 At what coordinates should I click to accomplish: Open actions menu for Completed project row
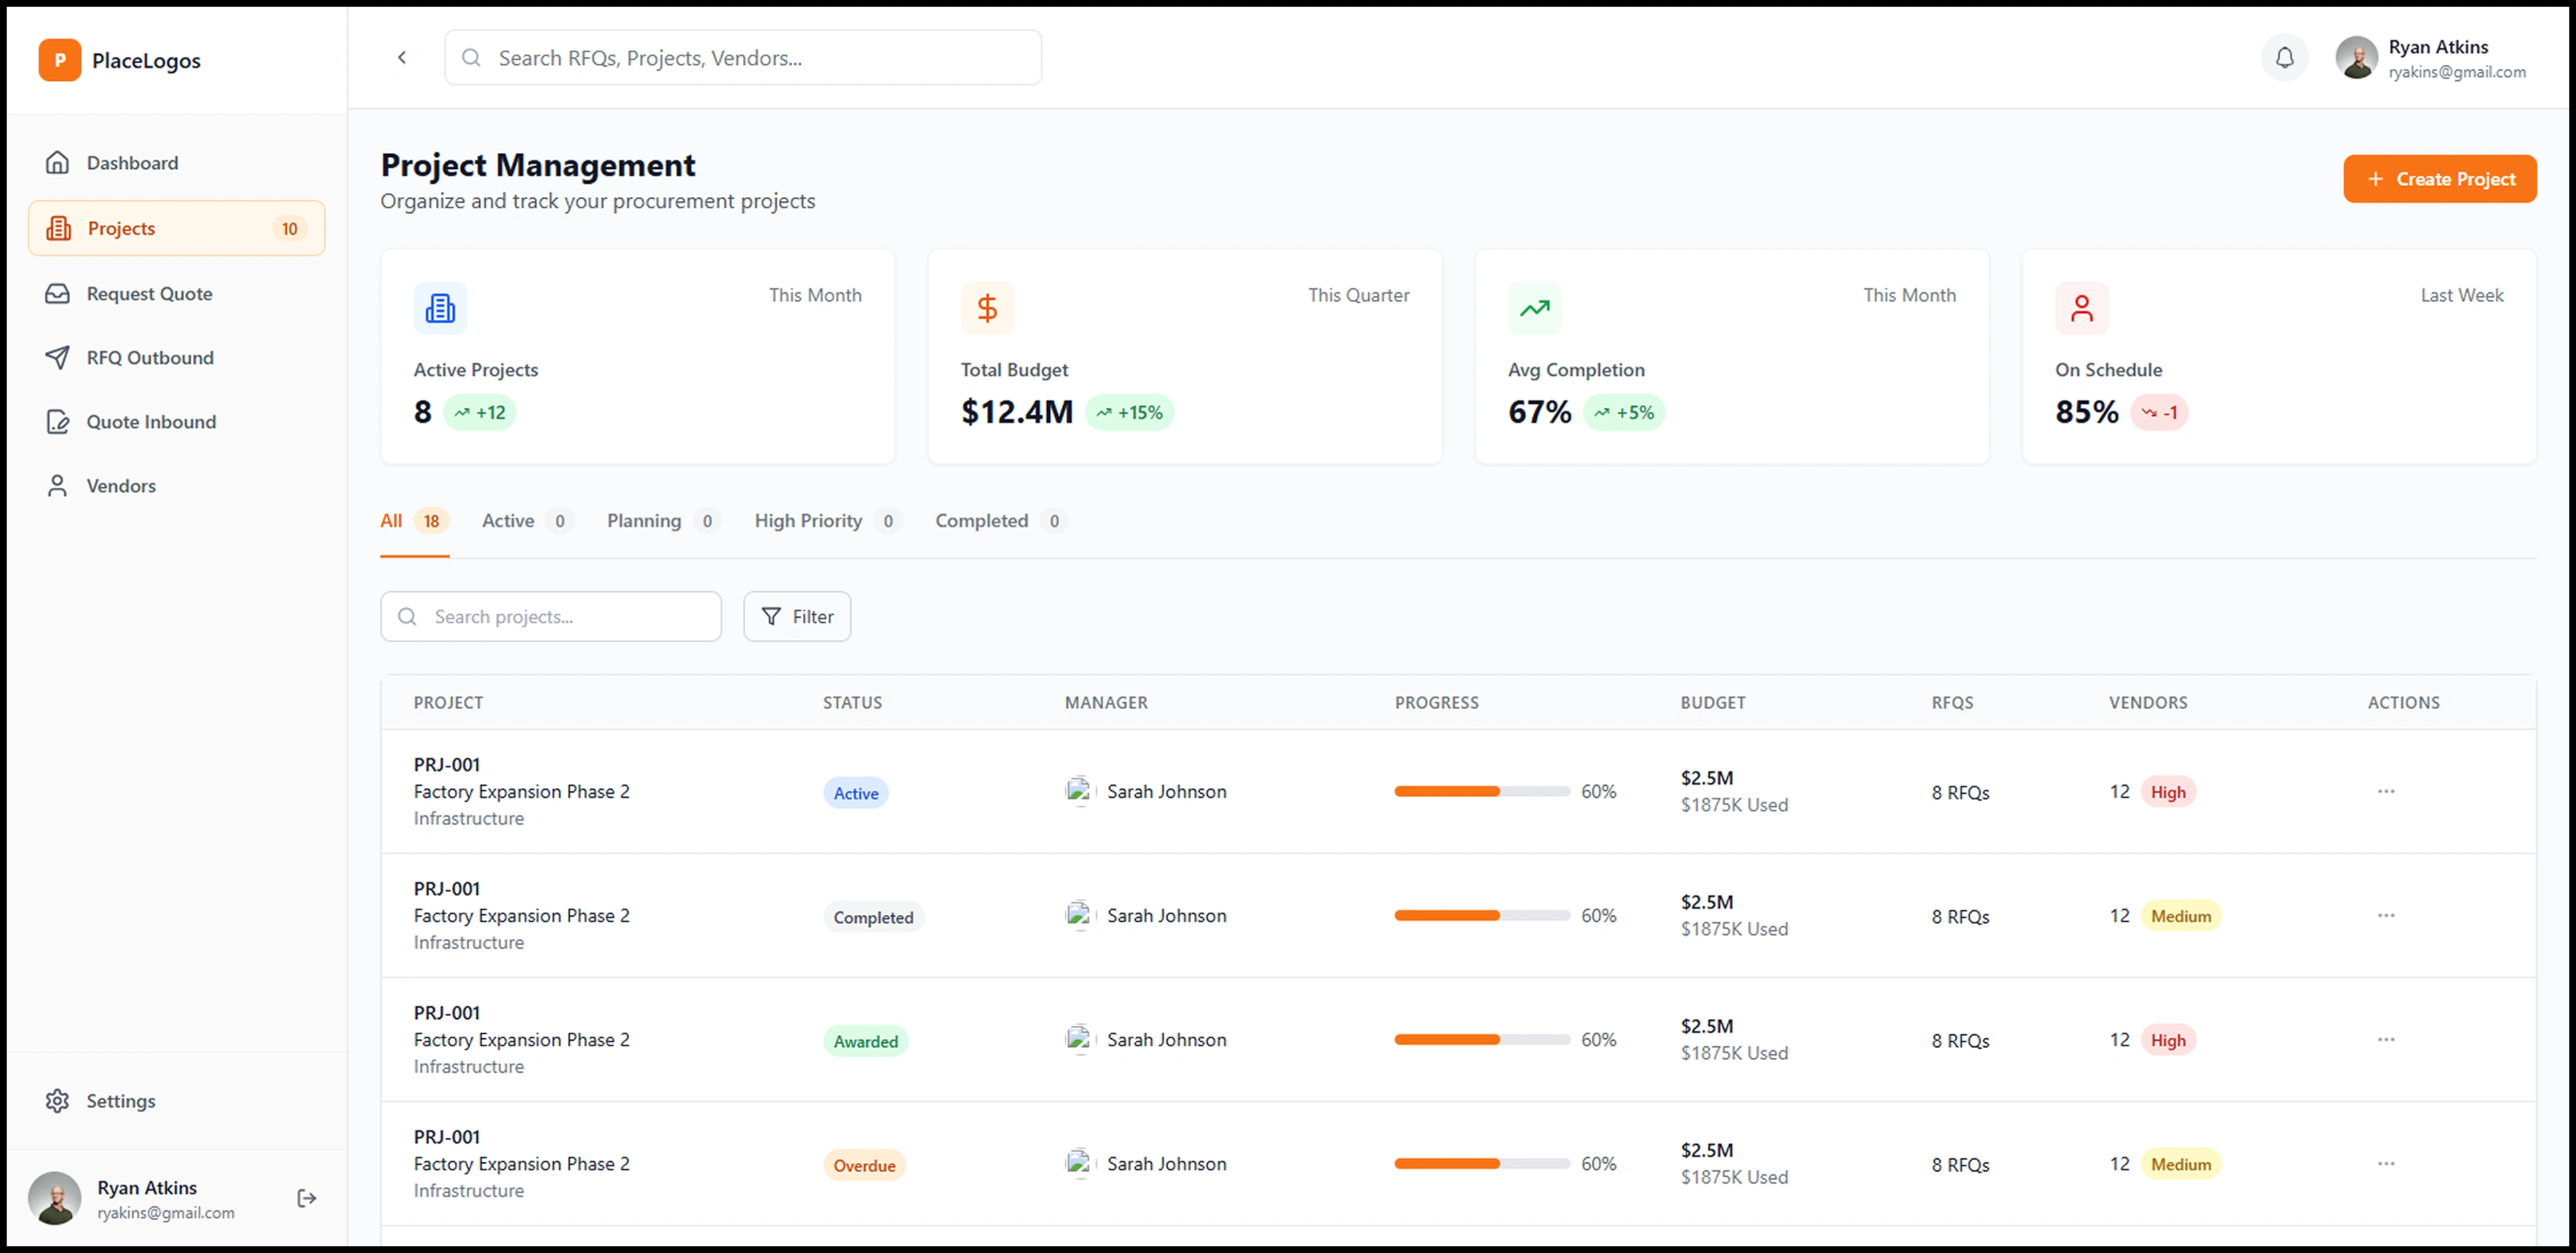point(2386,915)
